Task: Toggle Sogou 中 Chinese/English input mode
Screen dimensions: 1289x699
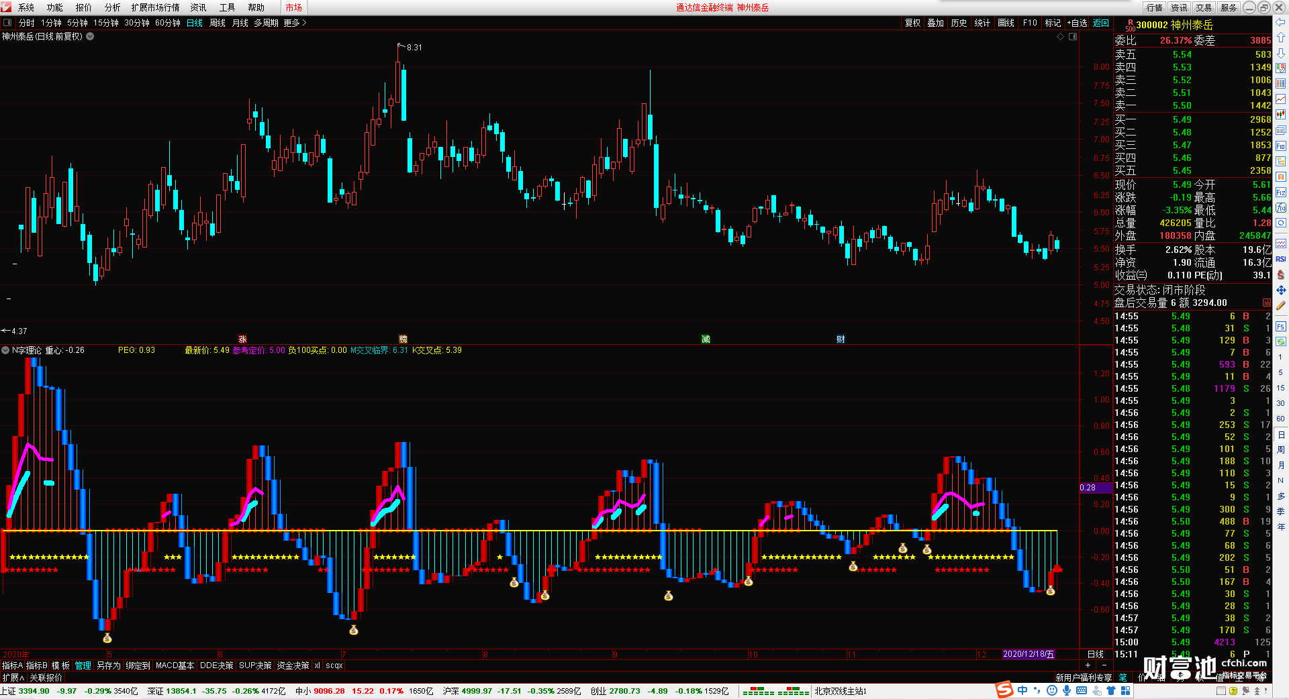Action: tap(1022, 690)
